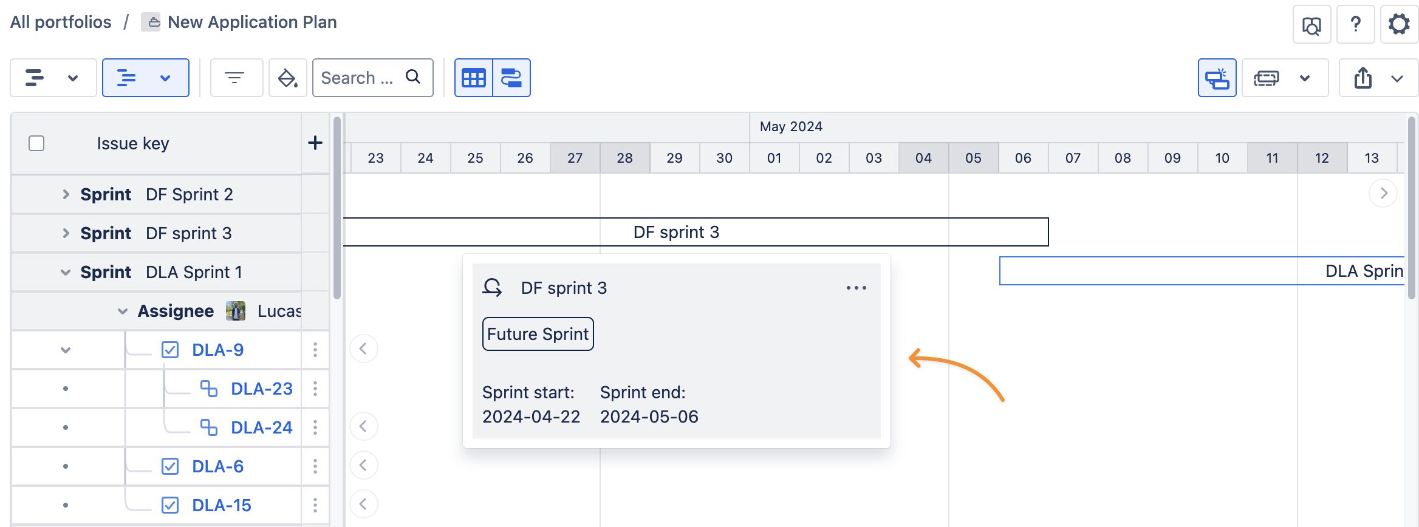
Task: Expand the DF Sprint 2 row
Action: 66,194
